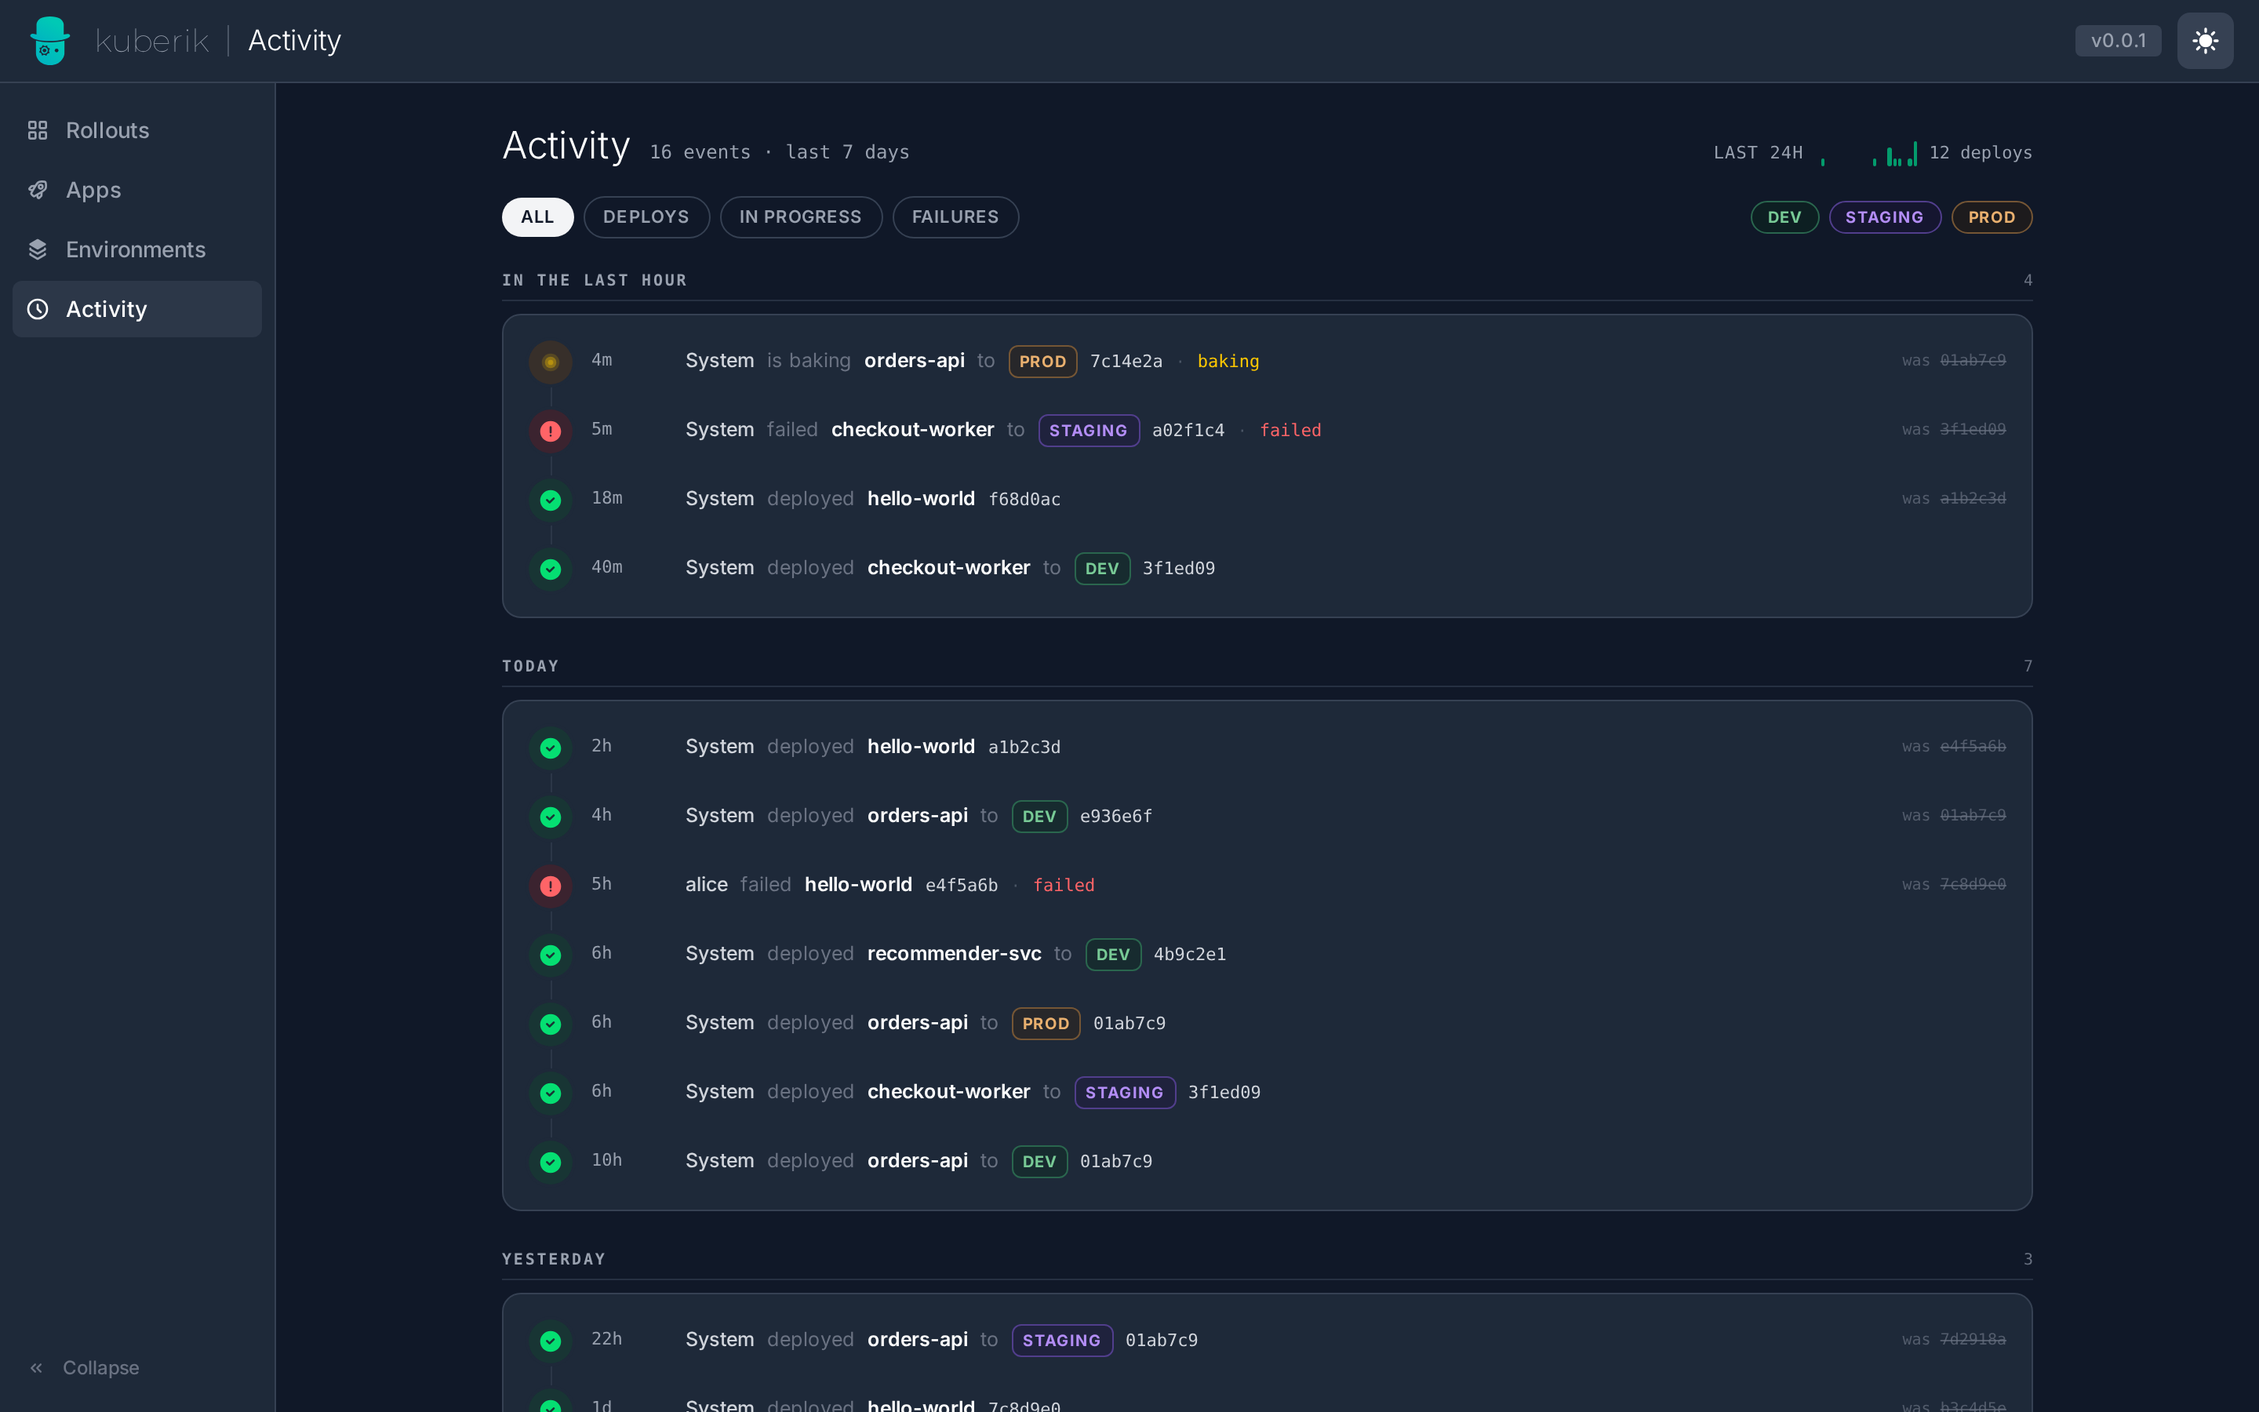Filter by IN PROGRESS events
Screen dimensions: 2259x1412
(801, 217)
